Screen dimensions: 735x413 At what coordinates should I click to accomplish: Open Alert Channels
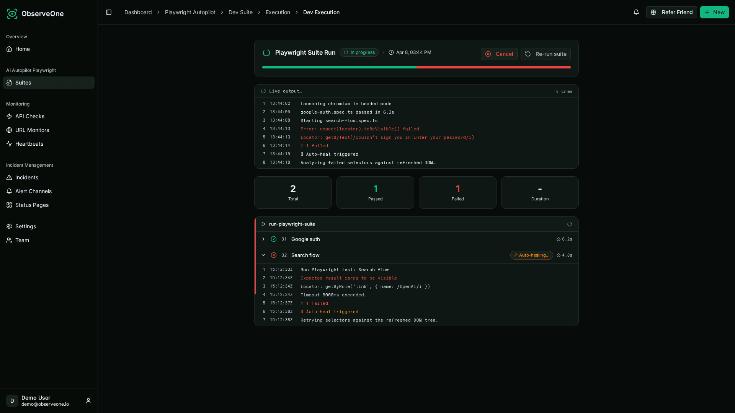[x=49, y=191]
